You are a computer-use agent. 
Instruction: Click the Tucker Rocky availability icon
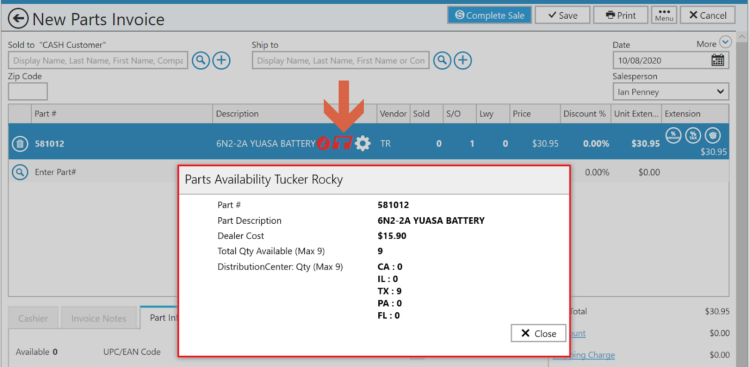343,143
